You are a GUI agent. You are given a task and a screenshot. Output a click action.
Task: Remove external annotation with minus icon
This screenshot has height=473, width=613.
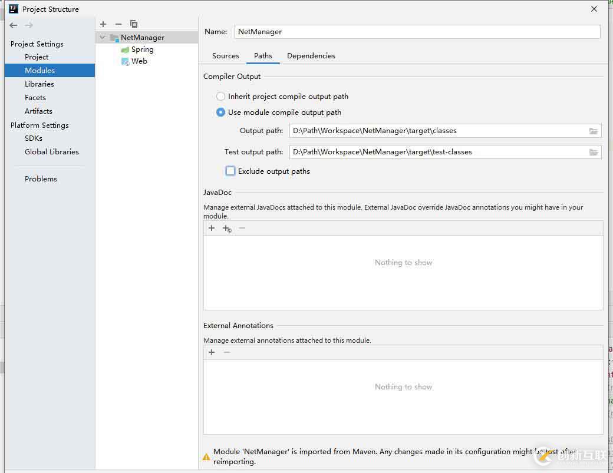click(x=227, y=352)
